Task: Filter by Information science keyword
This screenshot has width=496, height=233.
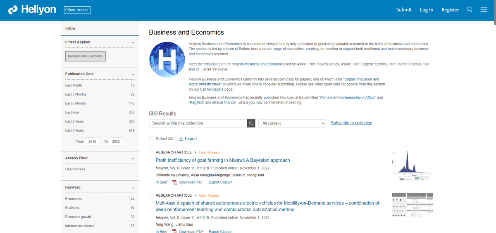Action: [x=80, y=226]
